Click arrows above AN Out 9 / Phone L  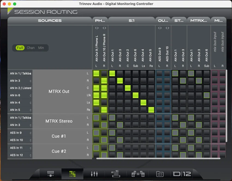coord(97,28)
